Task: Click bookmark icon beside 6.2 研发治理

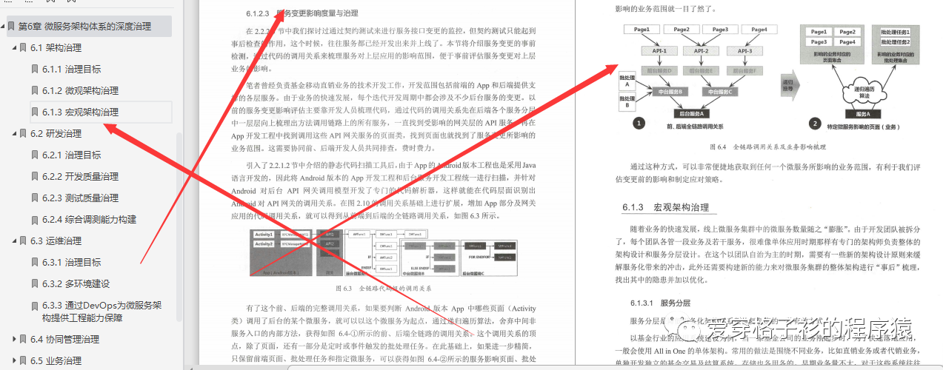Action: [23, 134]
